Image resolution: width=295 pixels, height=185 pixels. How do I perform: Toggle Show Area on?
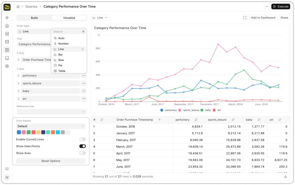tap(82, 153)
